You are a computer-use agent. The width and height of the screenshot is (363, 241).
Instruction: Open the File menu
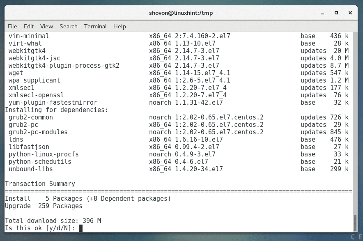pos(12,26)
